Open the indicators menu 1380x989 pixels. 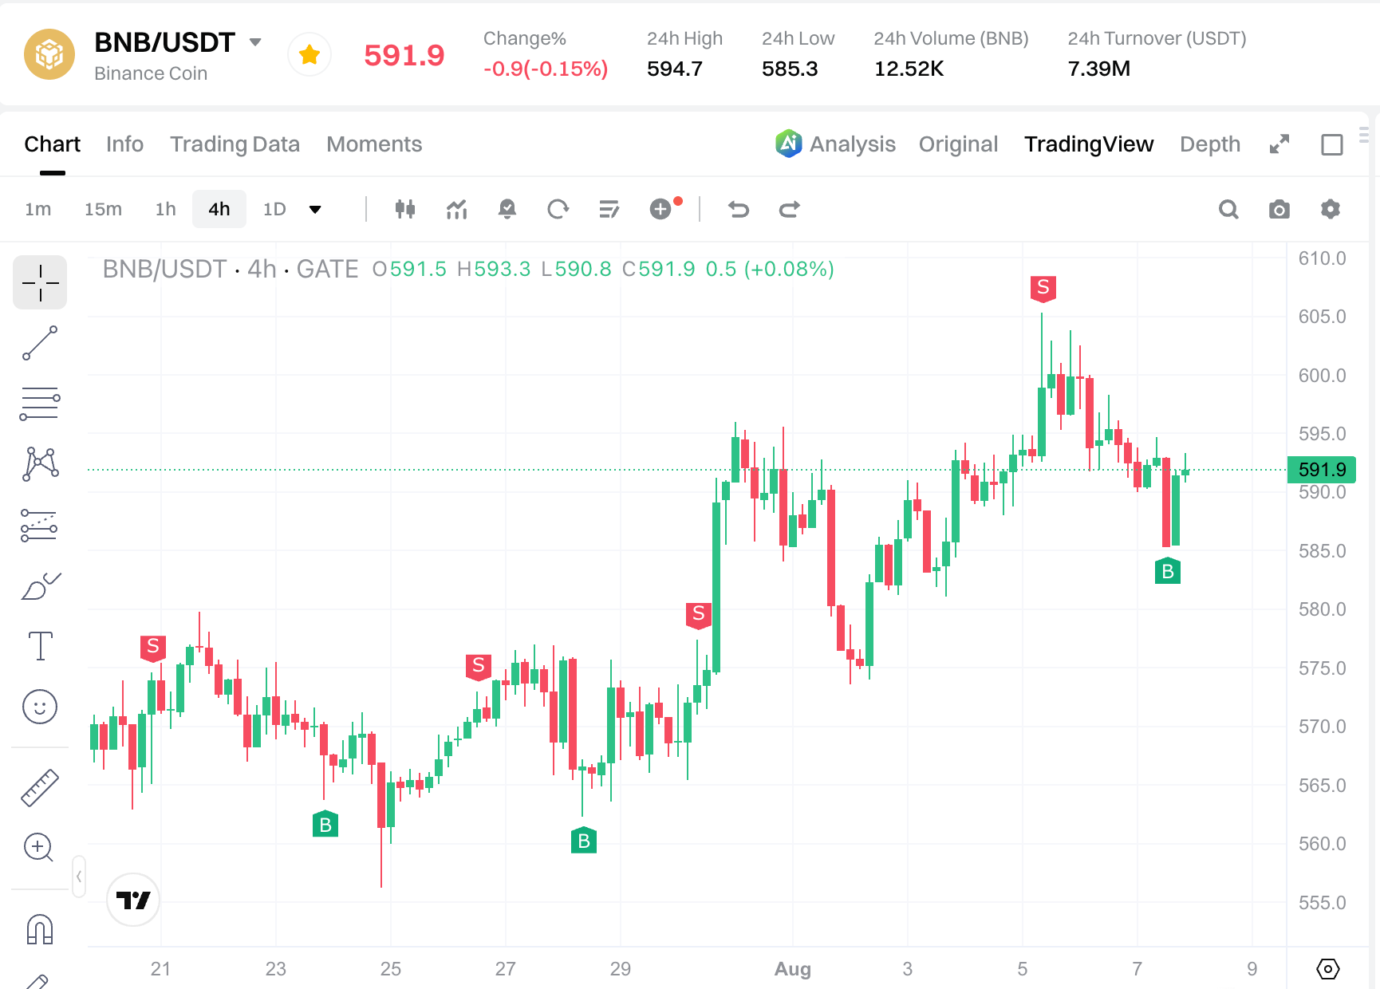[x=456, y=209]
